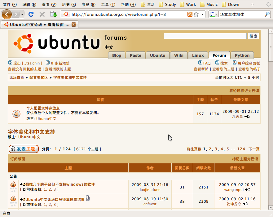Screen dimensions: 273x217
Task: Open the 工具 (T) menu
Action: click(x=108, y=5)
